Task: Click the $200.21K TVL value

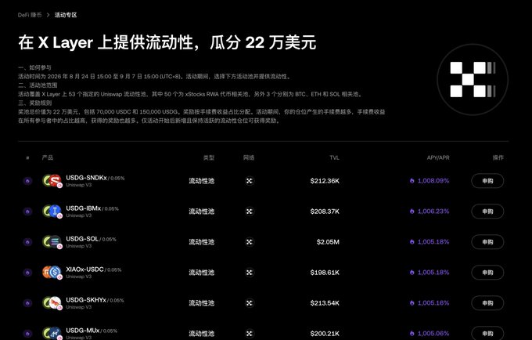Action: pyautogui.click(x=325, y=334)
